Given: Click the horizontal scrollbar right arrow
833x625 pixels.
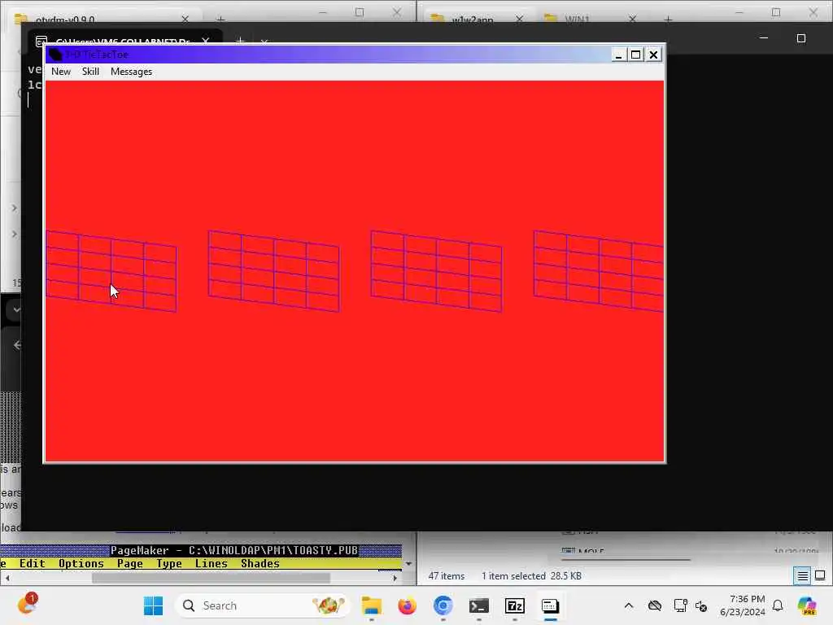Looking at the screenshot, I should [x=395, y=578].
